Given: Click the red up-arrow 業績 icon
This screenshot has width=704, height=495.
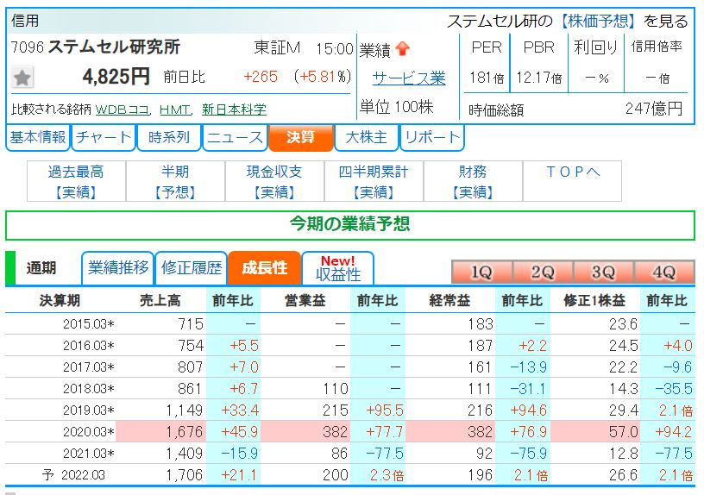Looking at the screenshot, I should pos(403,49).
